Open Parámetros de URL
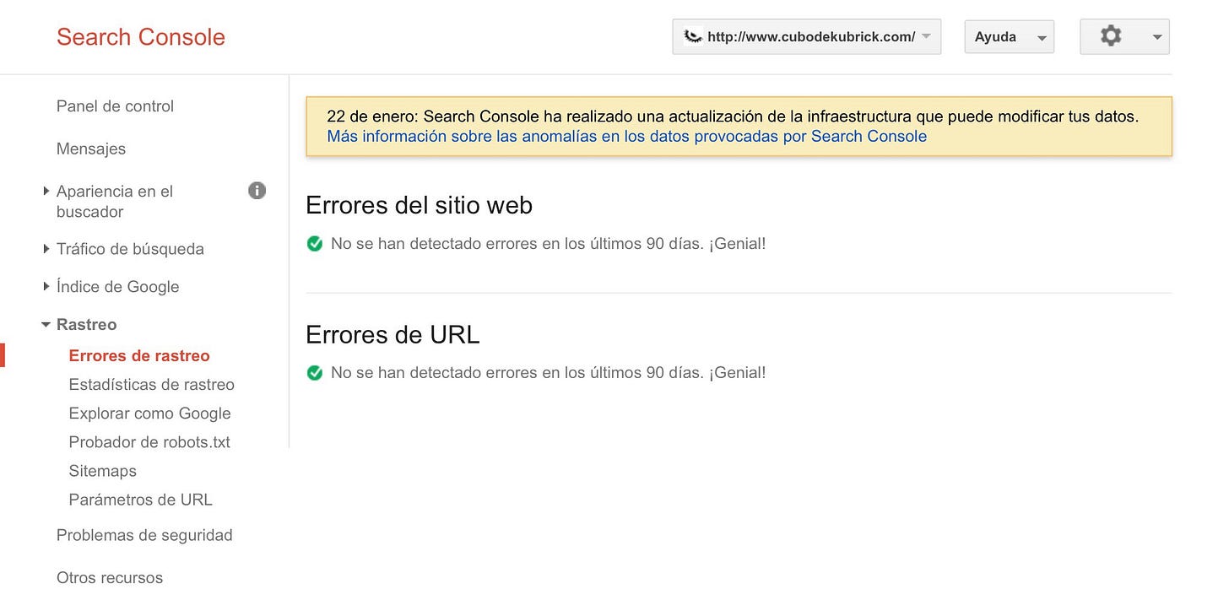This screenshot has width=1229, height=600. click(141, 500)
